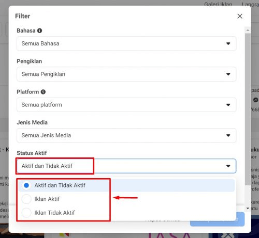Click the info icon beside Platform
Viewport: 259px width, 238px height.
click(x=43, y=92)
